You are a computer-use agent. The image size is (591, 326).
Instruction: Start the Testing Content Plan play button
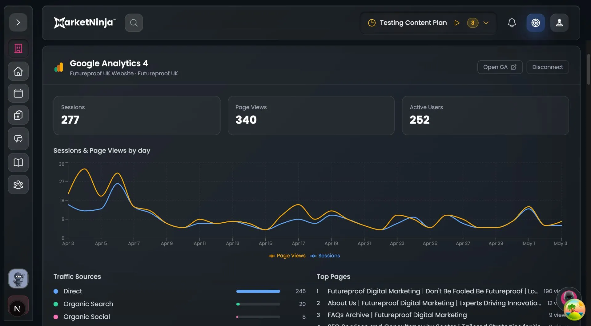(457, 23)
